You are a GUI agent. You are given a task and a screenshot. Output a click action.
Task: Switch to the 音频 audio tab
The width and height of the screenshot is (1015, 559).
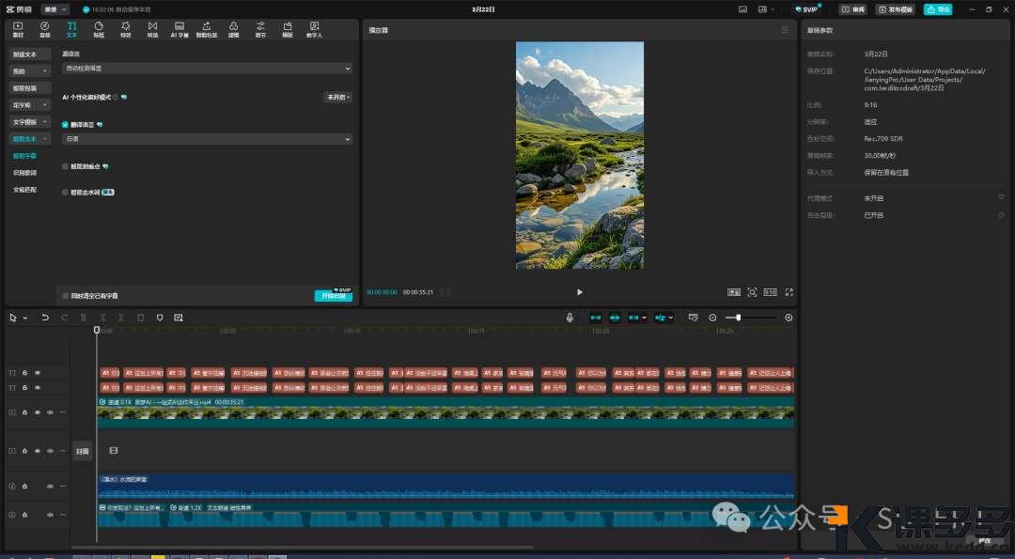point(44,29)
